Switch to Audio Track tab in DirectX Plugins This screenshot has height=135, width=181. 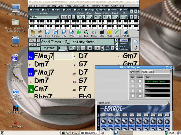[x=147, y=72]
